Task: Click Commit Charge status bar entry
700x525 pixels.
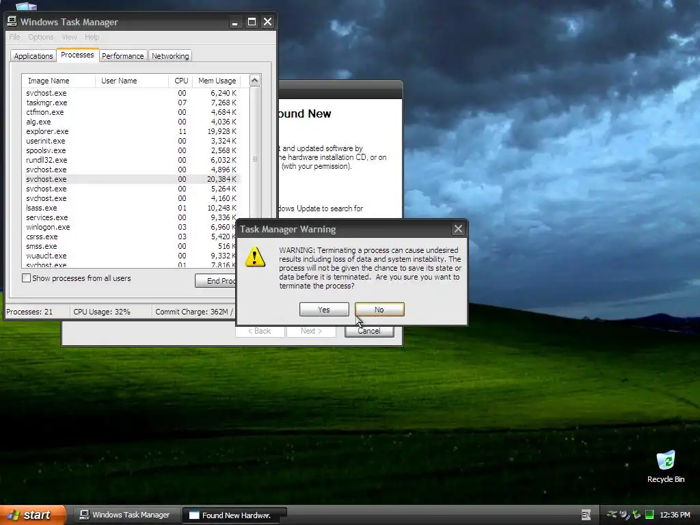Action: pos(194,312)
